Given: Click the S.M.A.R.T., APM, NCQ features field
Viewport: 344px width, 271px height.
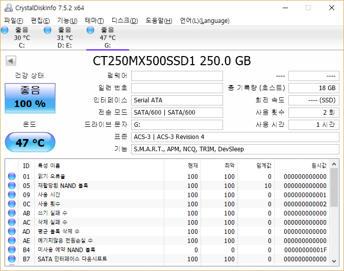Looking at the screenshot, I should click(235, 149).
